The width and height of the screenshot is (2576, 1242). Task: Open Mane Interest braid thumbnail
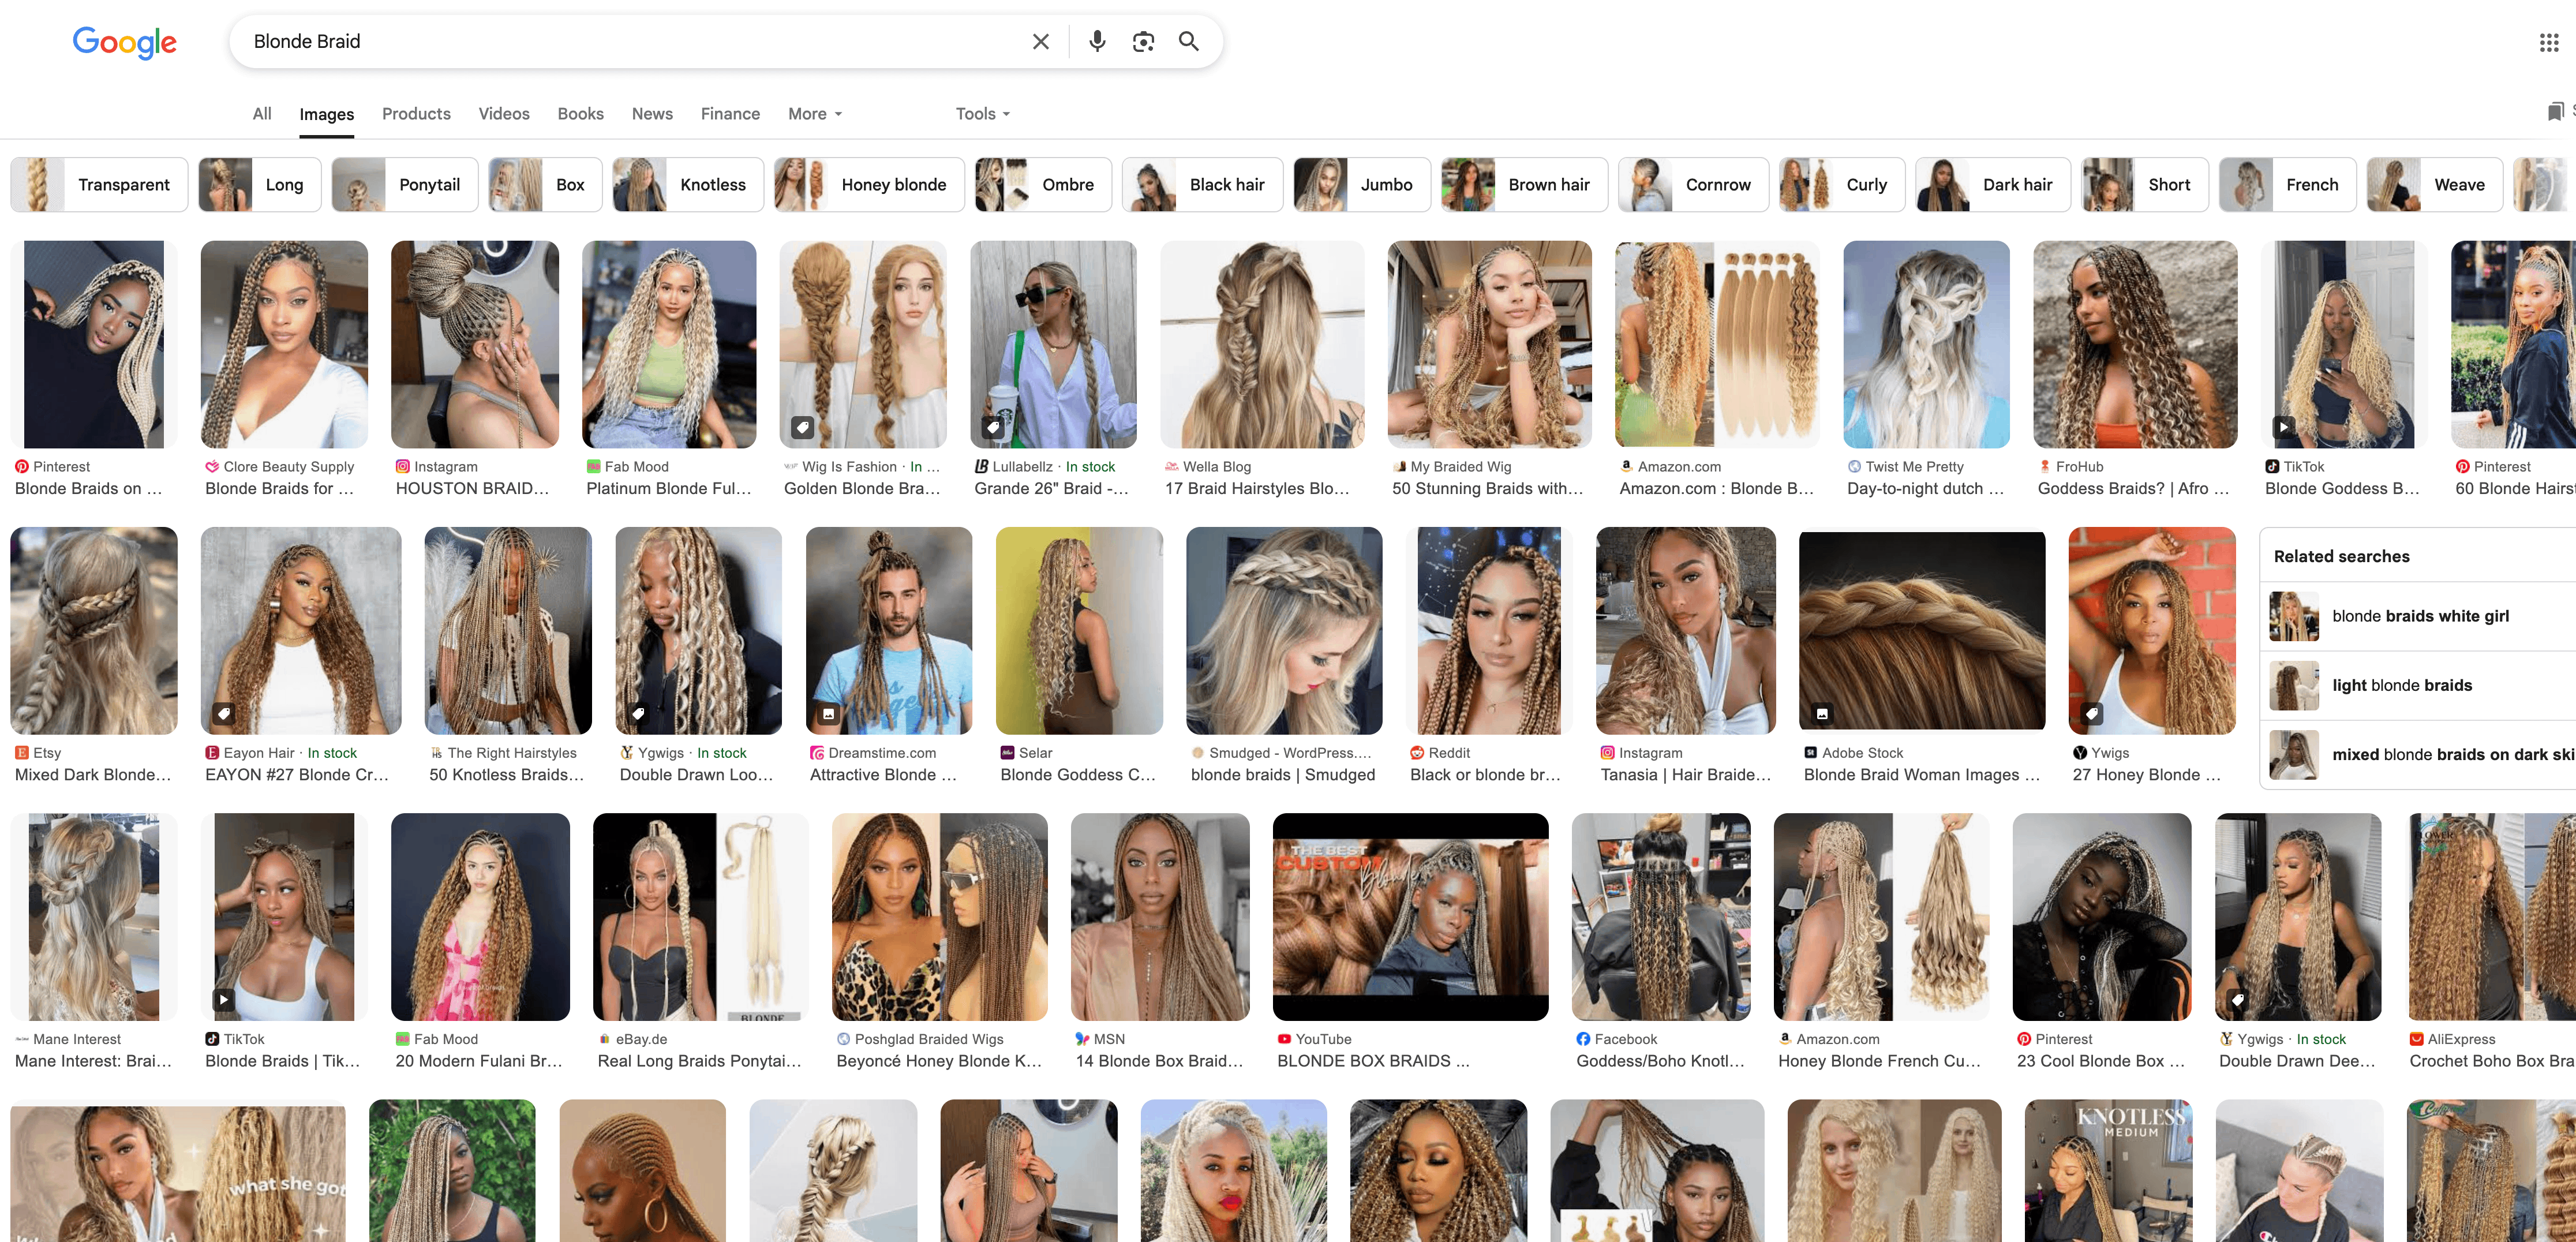coord(94,917)
